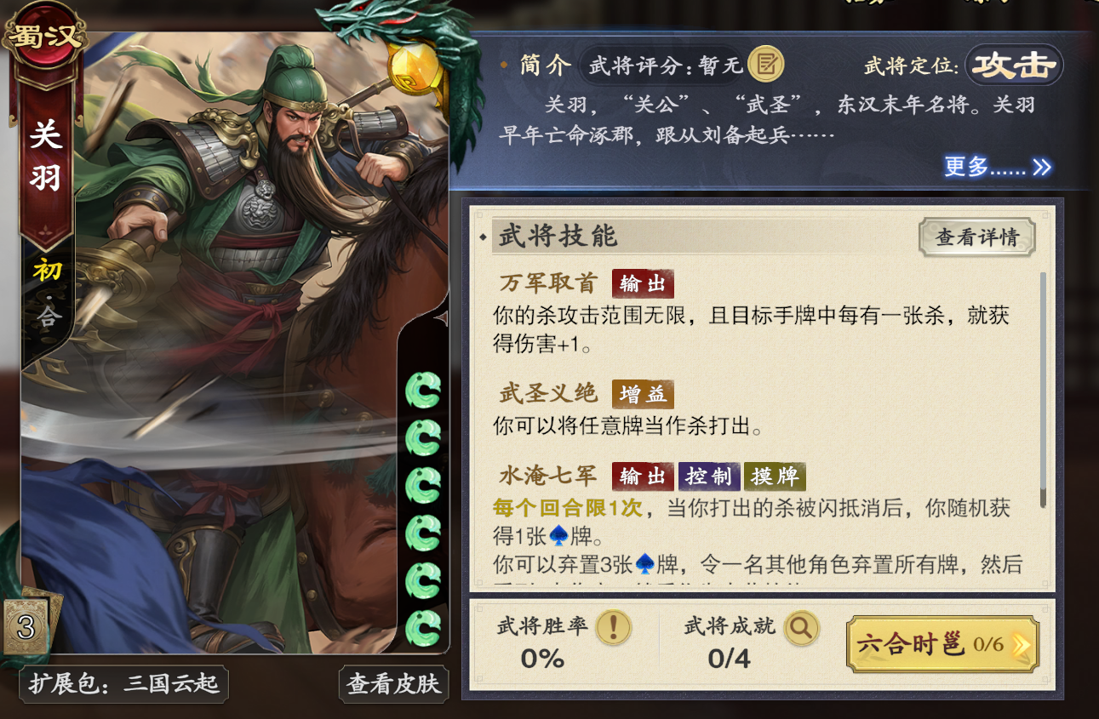Click the skill list scrollbar
Viewport: 1099px width, 719px height.
1043,391
